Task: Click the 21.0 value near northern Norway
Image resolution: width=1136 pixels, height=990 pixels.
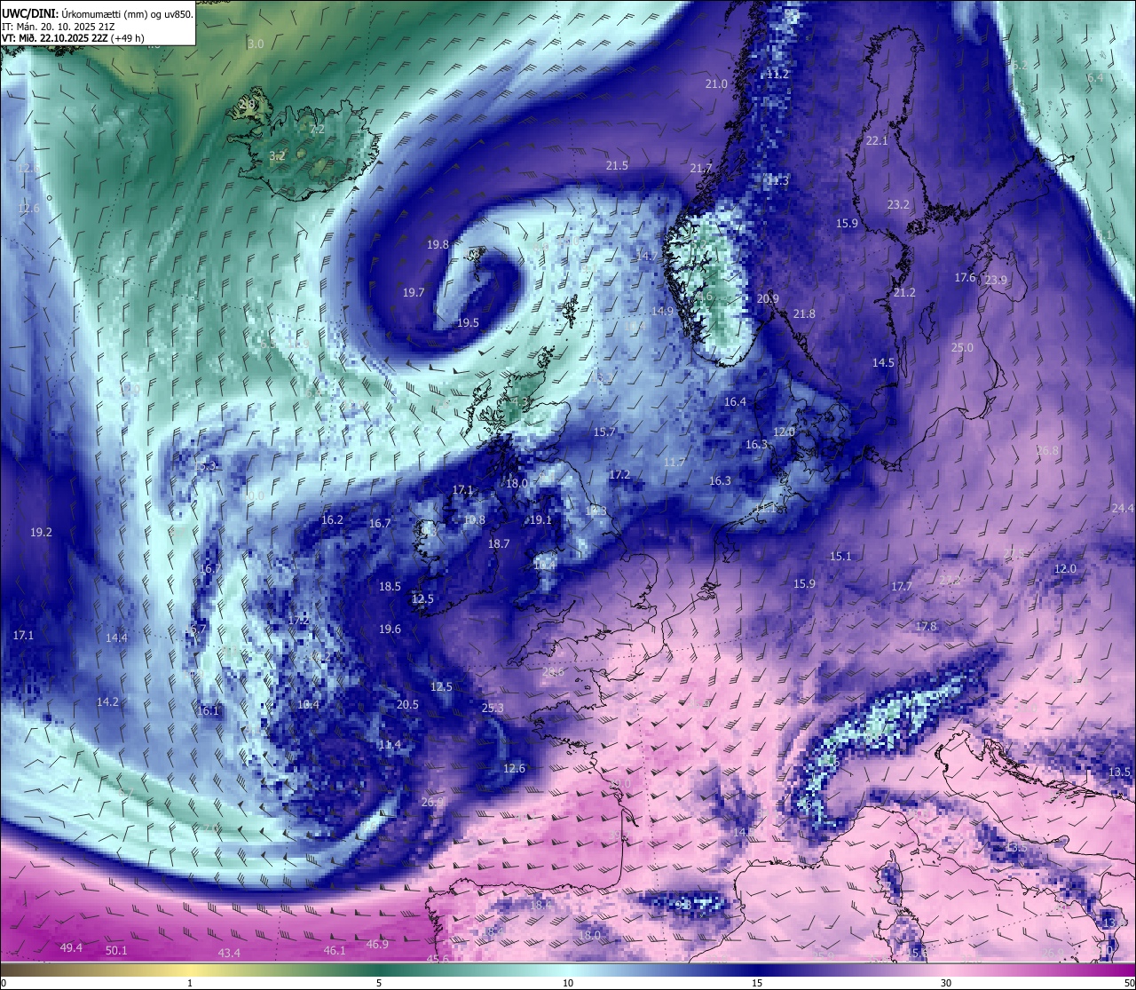Action: point(716,83)
